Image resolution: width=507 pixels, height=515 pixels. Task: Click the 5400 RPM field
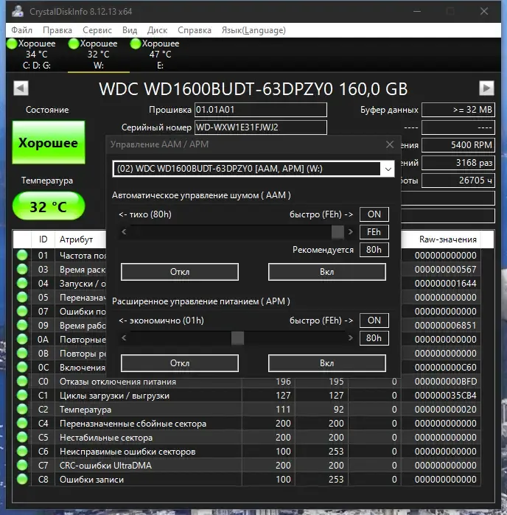pyautogui.click(x=458, y=145)
